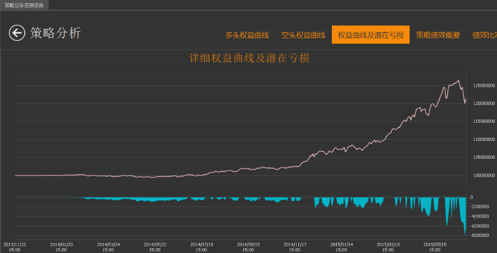This screenshot has height=253, width=497.
Task: Switch to 空头权益曲线 tab
Action: tap(303, 35)
